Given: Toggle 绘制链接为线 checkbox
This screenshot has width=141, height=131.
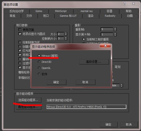Looking at the screenshot, I should 20,42.
